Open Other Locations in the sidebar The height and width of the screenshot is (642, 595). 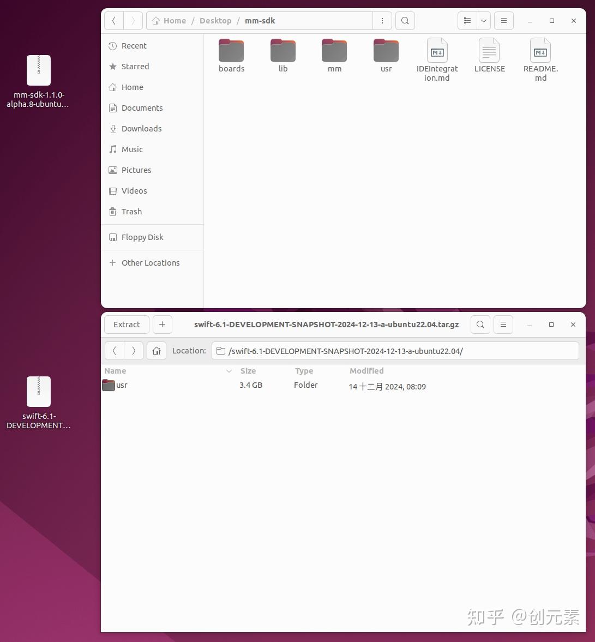tap(152, 263)
